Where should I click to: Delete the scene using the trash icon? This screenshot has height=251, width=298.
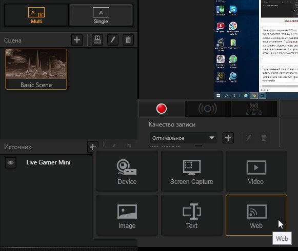128,40
